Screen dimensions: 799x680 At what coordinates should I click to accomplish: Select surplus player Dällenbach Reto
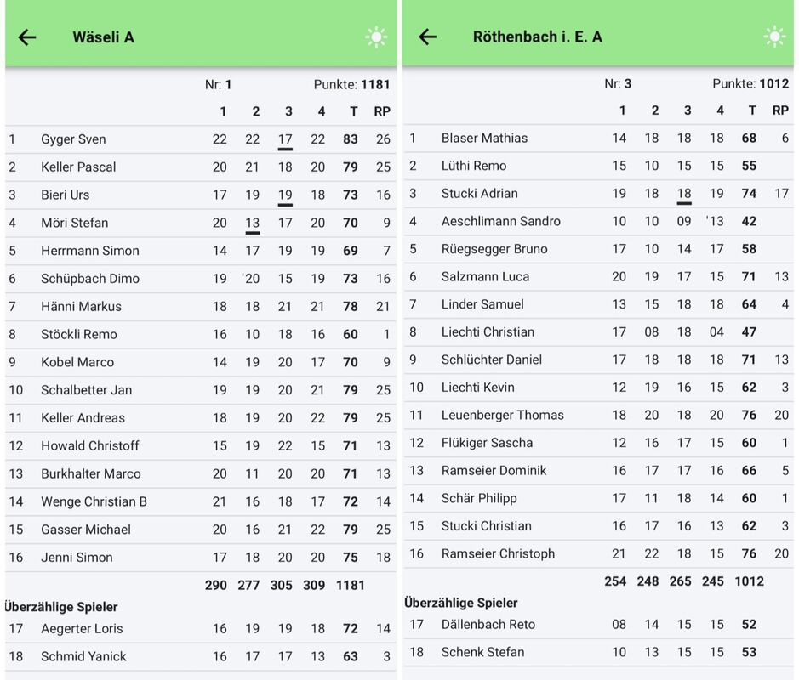pos(488,625)
